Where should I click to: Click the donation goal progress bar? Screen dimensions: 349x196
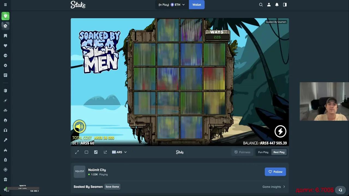pos(22,188)
